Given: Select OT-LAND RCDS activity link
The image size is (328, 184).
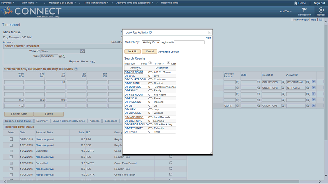Looking at the screenshot, I should click(134, 117).
